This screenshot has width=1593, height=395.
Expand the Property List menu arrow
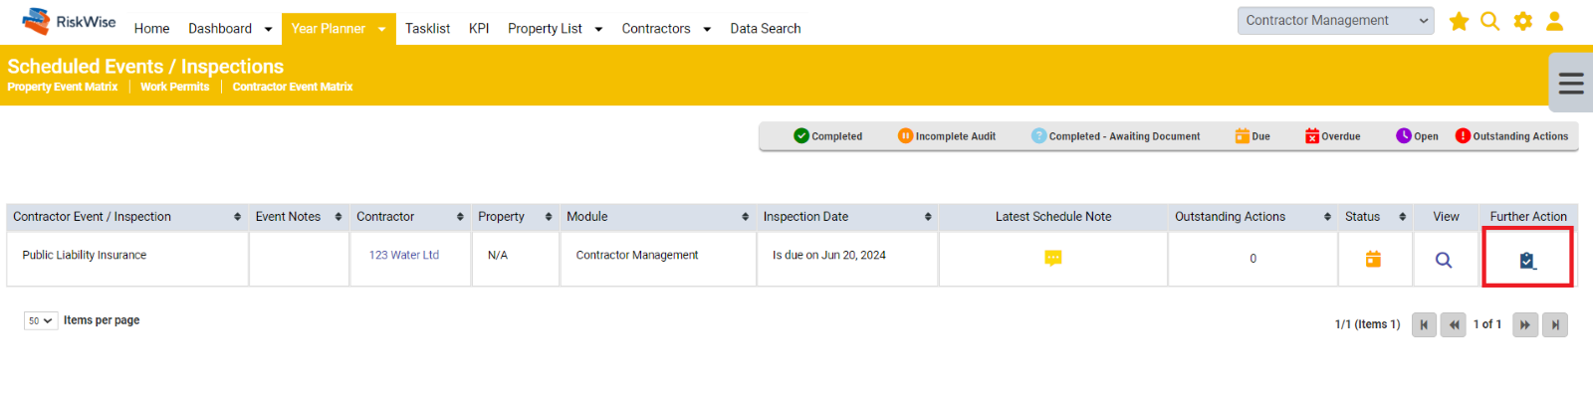coord(598,29)
